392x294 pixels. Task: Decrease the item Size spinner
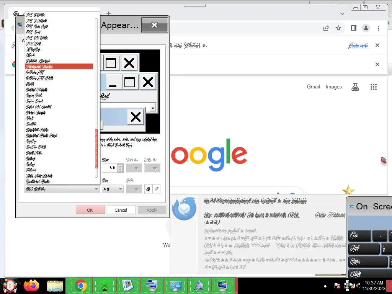120,170
